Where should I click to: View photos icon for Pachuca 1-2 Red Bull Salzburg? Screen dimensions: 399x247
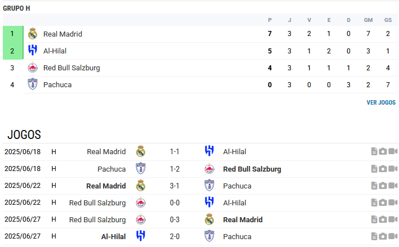383,169
